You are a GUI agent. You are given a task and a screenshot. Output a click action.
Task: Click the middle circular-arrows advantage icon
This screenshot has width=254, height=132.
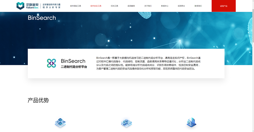point(126,123)
